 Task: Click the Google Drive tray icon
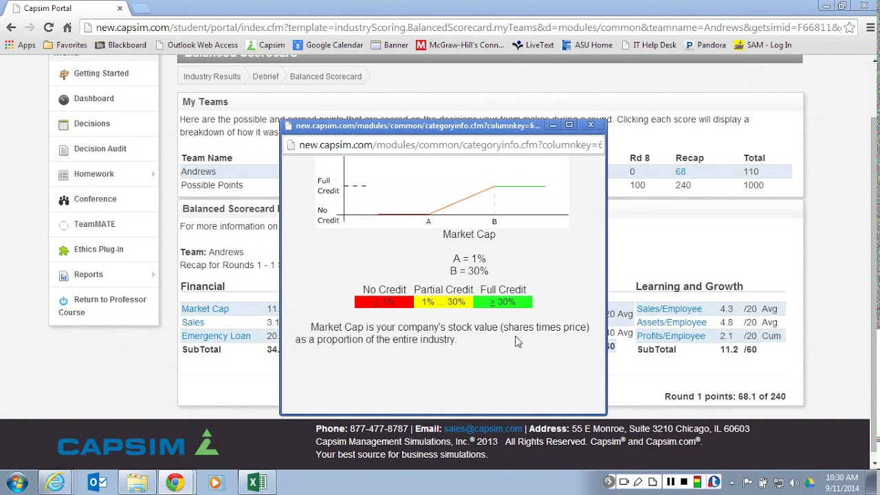810,483
